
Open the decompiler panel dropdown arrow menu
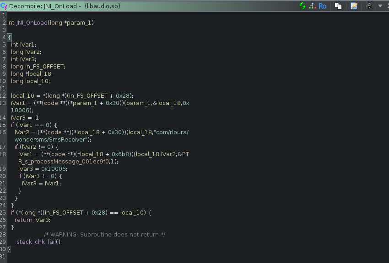[x=380, y=6]
